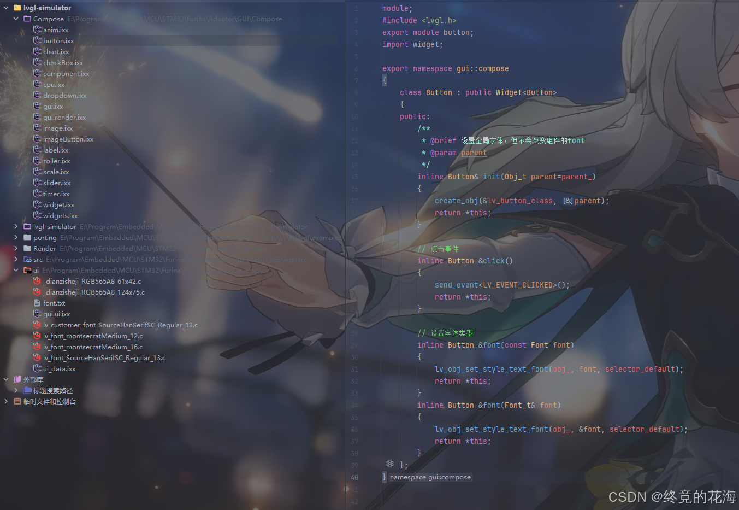Click the font.txt file icon
739x510 pixels.
click(37, 303)
